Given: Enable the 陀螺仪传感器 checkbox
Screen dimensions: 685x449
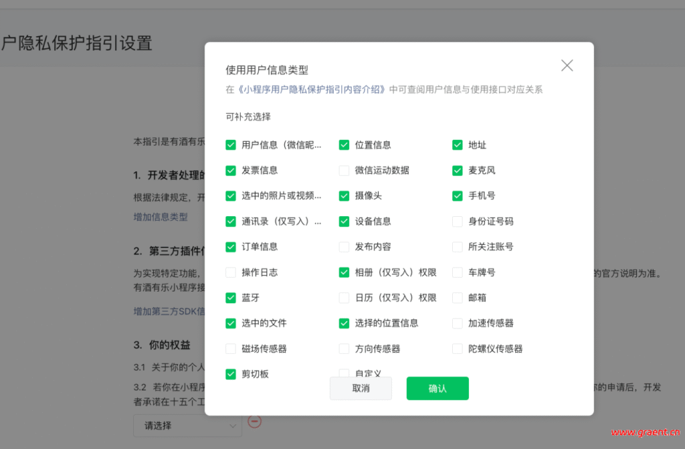Looking at the screenshot, I should click(x=458, y=349).
